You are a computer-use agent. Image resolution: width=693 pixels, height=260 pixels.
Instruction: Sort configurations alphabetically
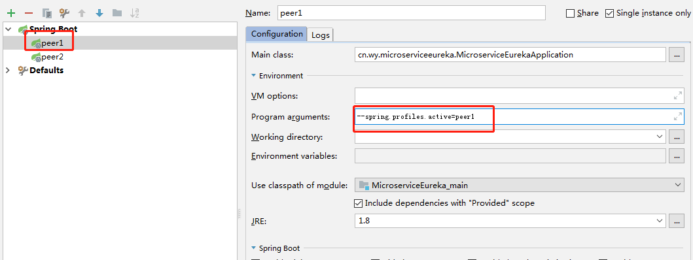pyautogui.click(x=135, y=13)
